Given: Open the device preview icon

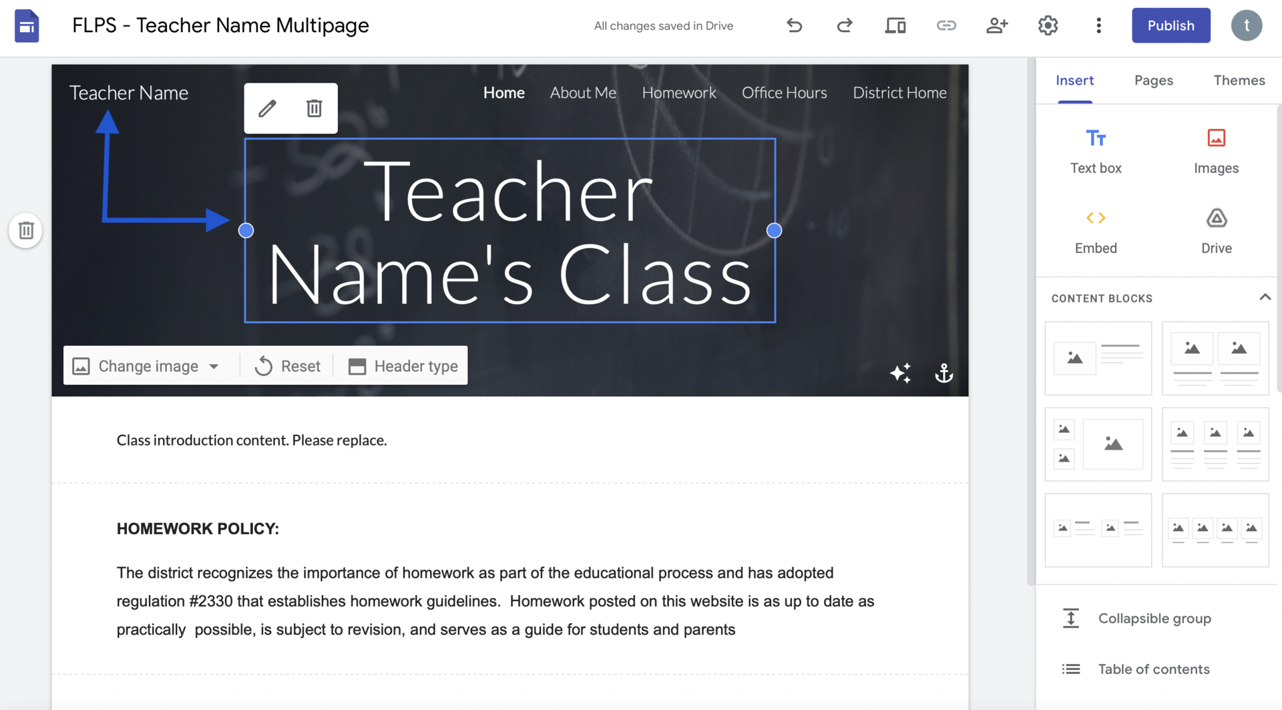Looking at the screenshot, I should click(x=895, y=25).
